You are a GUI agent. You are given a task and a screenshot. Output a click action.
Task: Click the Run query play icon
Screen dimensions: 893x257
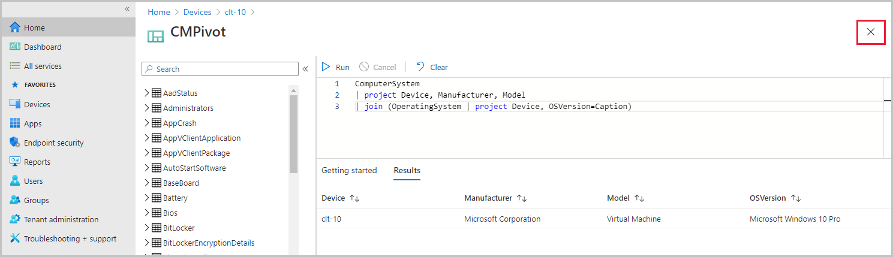[x=326, y=67]
